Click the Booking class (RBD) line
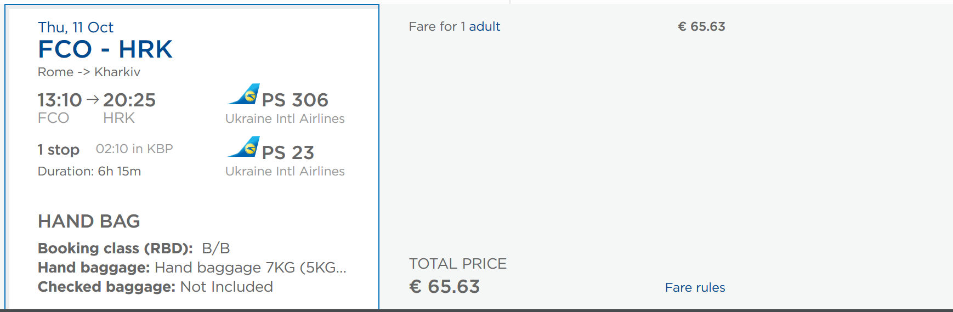 click(x=134, y=248)
